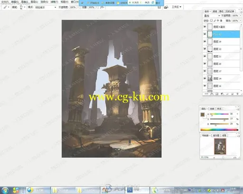This screenshot has height=194, width=243.
Task: Create a new group folder icon
Action: coord(227,94)
